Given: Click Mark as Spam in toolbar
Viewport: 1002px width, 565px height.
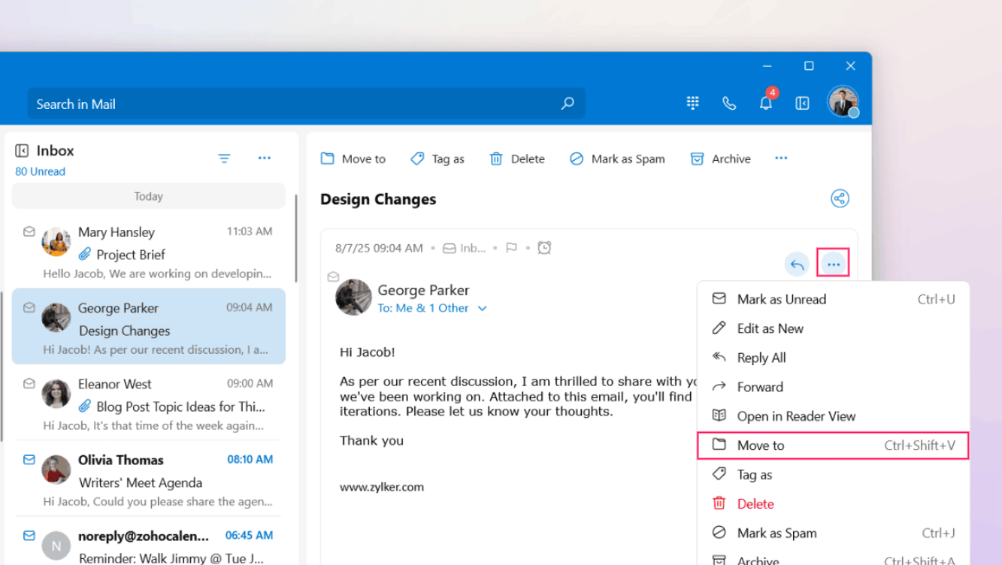Looking at the screenshot, I should pyautogui.click(x=617, y=159).
